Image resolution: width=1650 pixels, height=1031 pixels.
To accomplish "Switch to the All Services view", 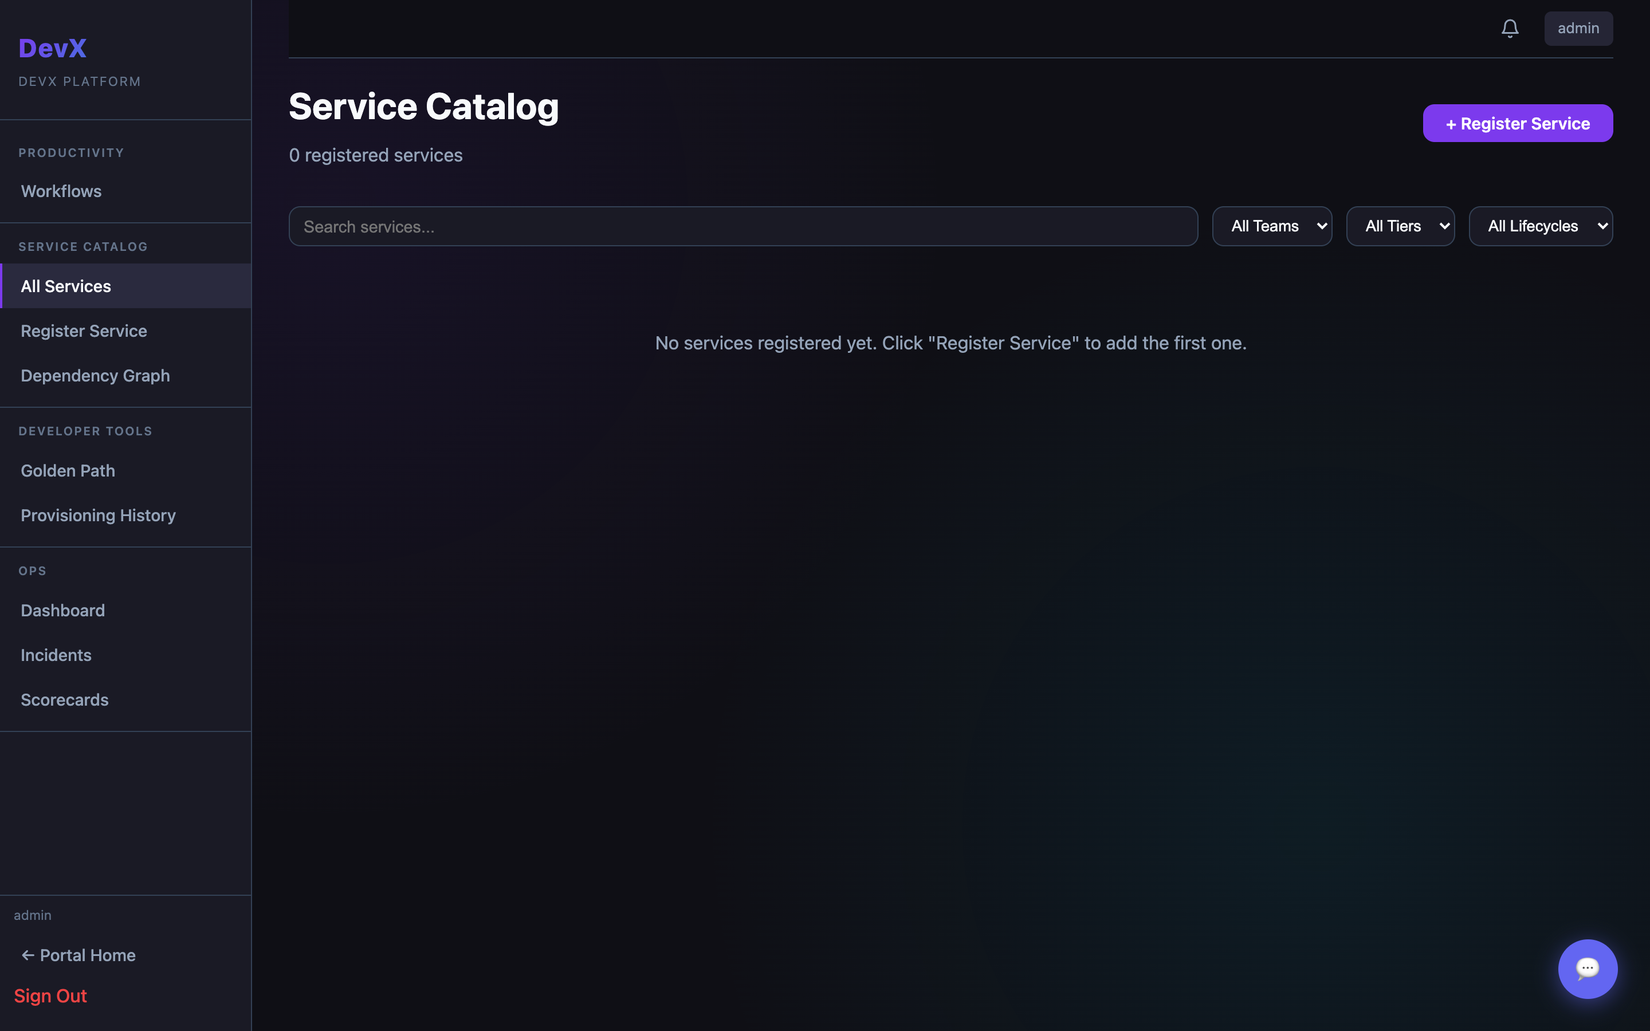I will click(65, 286).
